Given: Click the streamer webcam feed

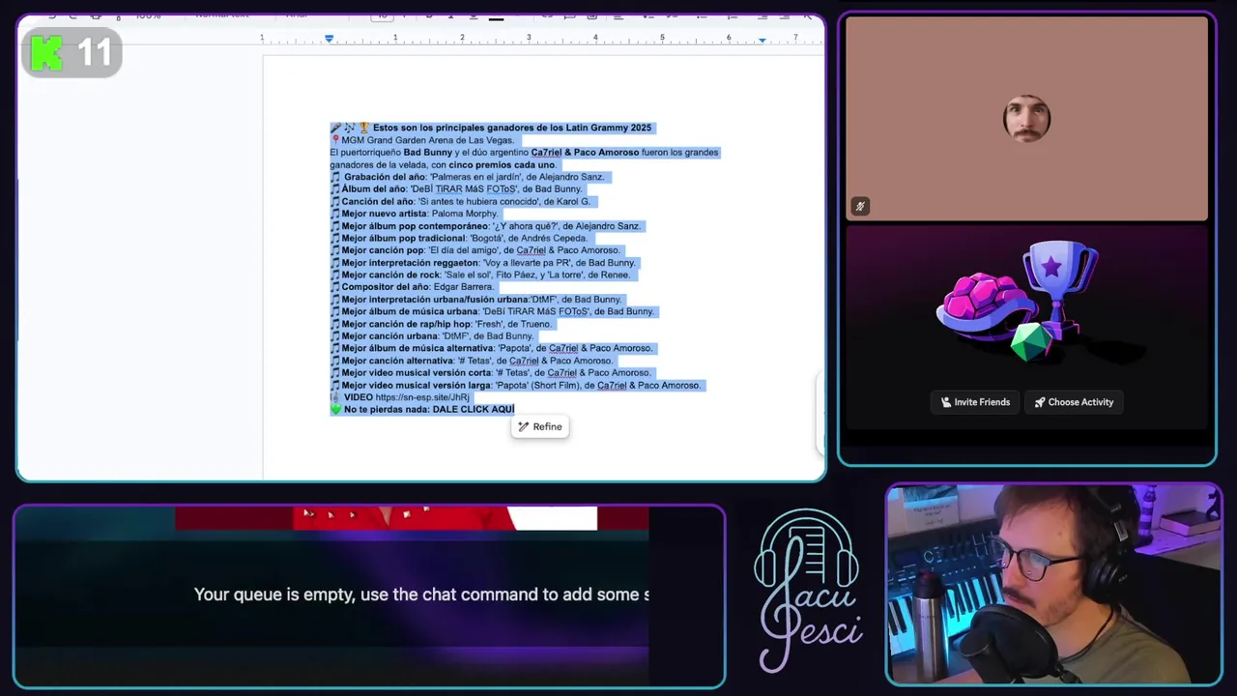Looking at the screenshot, I should [1054, 585].
